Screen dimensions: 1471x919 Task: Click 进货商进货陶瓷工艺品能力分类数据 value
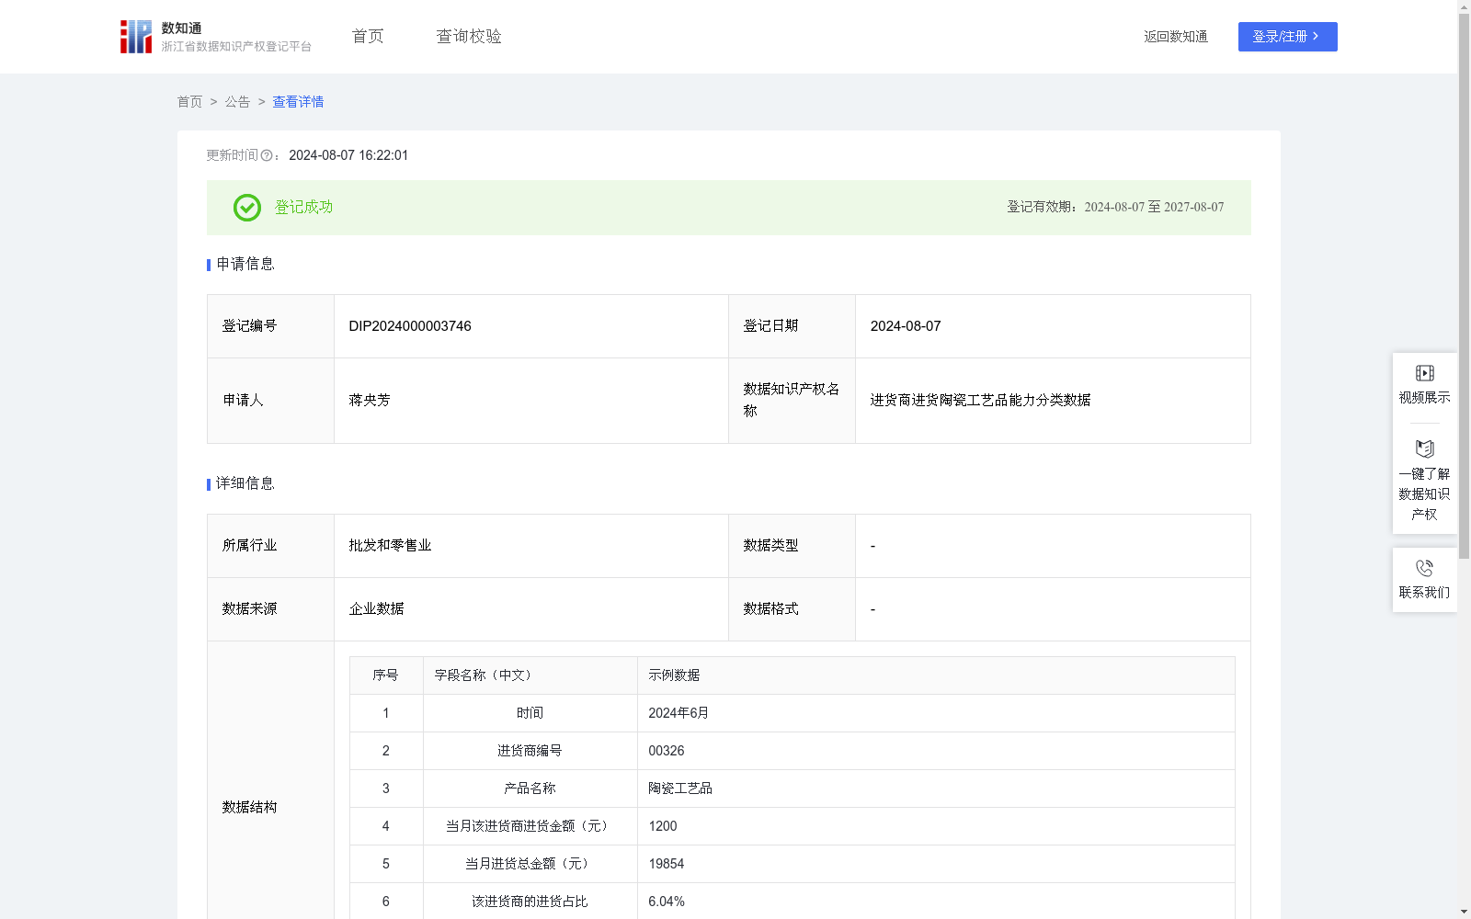[980, 401]
